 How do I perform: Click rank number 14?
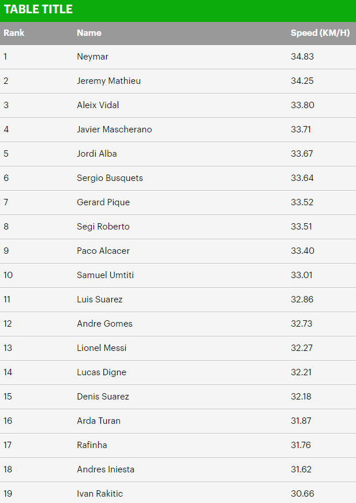[x=8, y=372]
